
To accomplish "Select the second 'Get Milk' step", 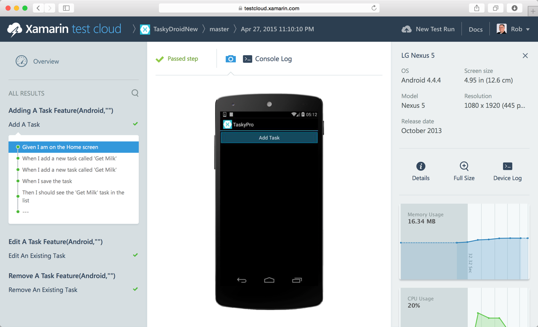I will click(69, 170).
